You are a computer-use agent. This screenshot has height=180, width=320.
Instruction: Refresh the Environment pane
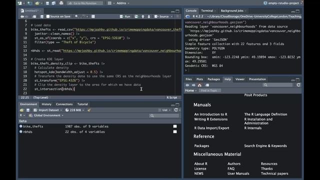point(176,110)
